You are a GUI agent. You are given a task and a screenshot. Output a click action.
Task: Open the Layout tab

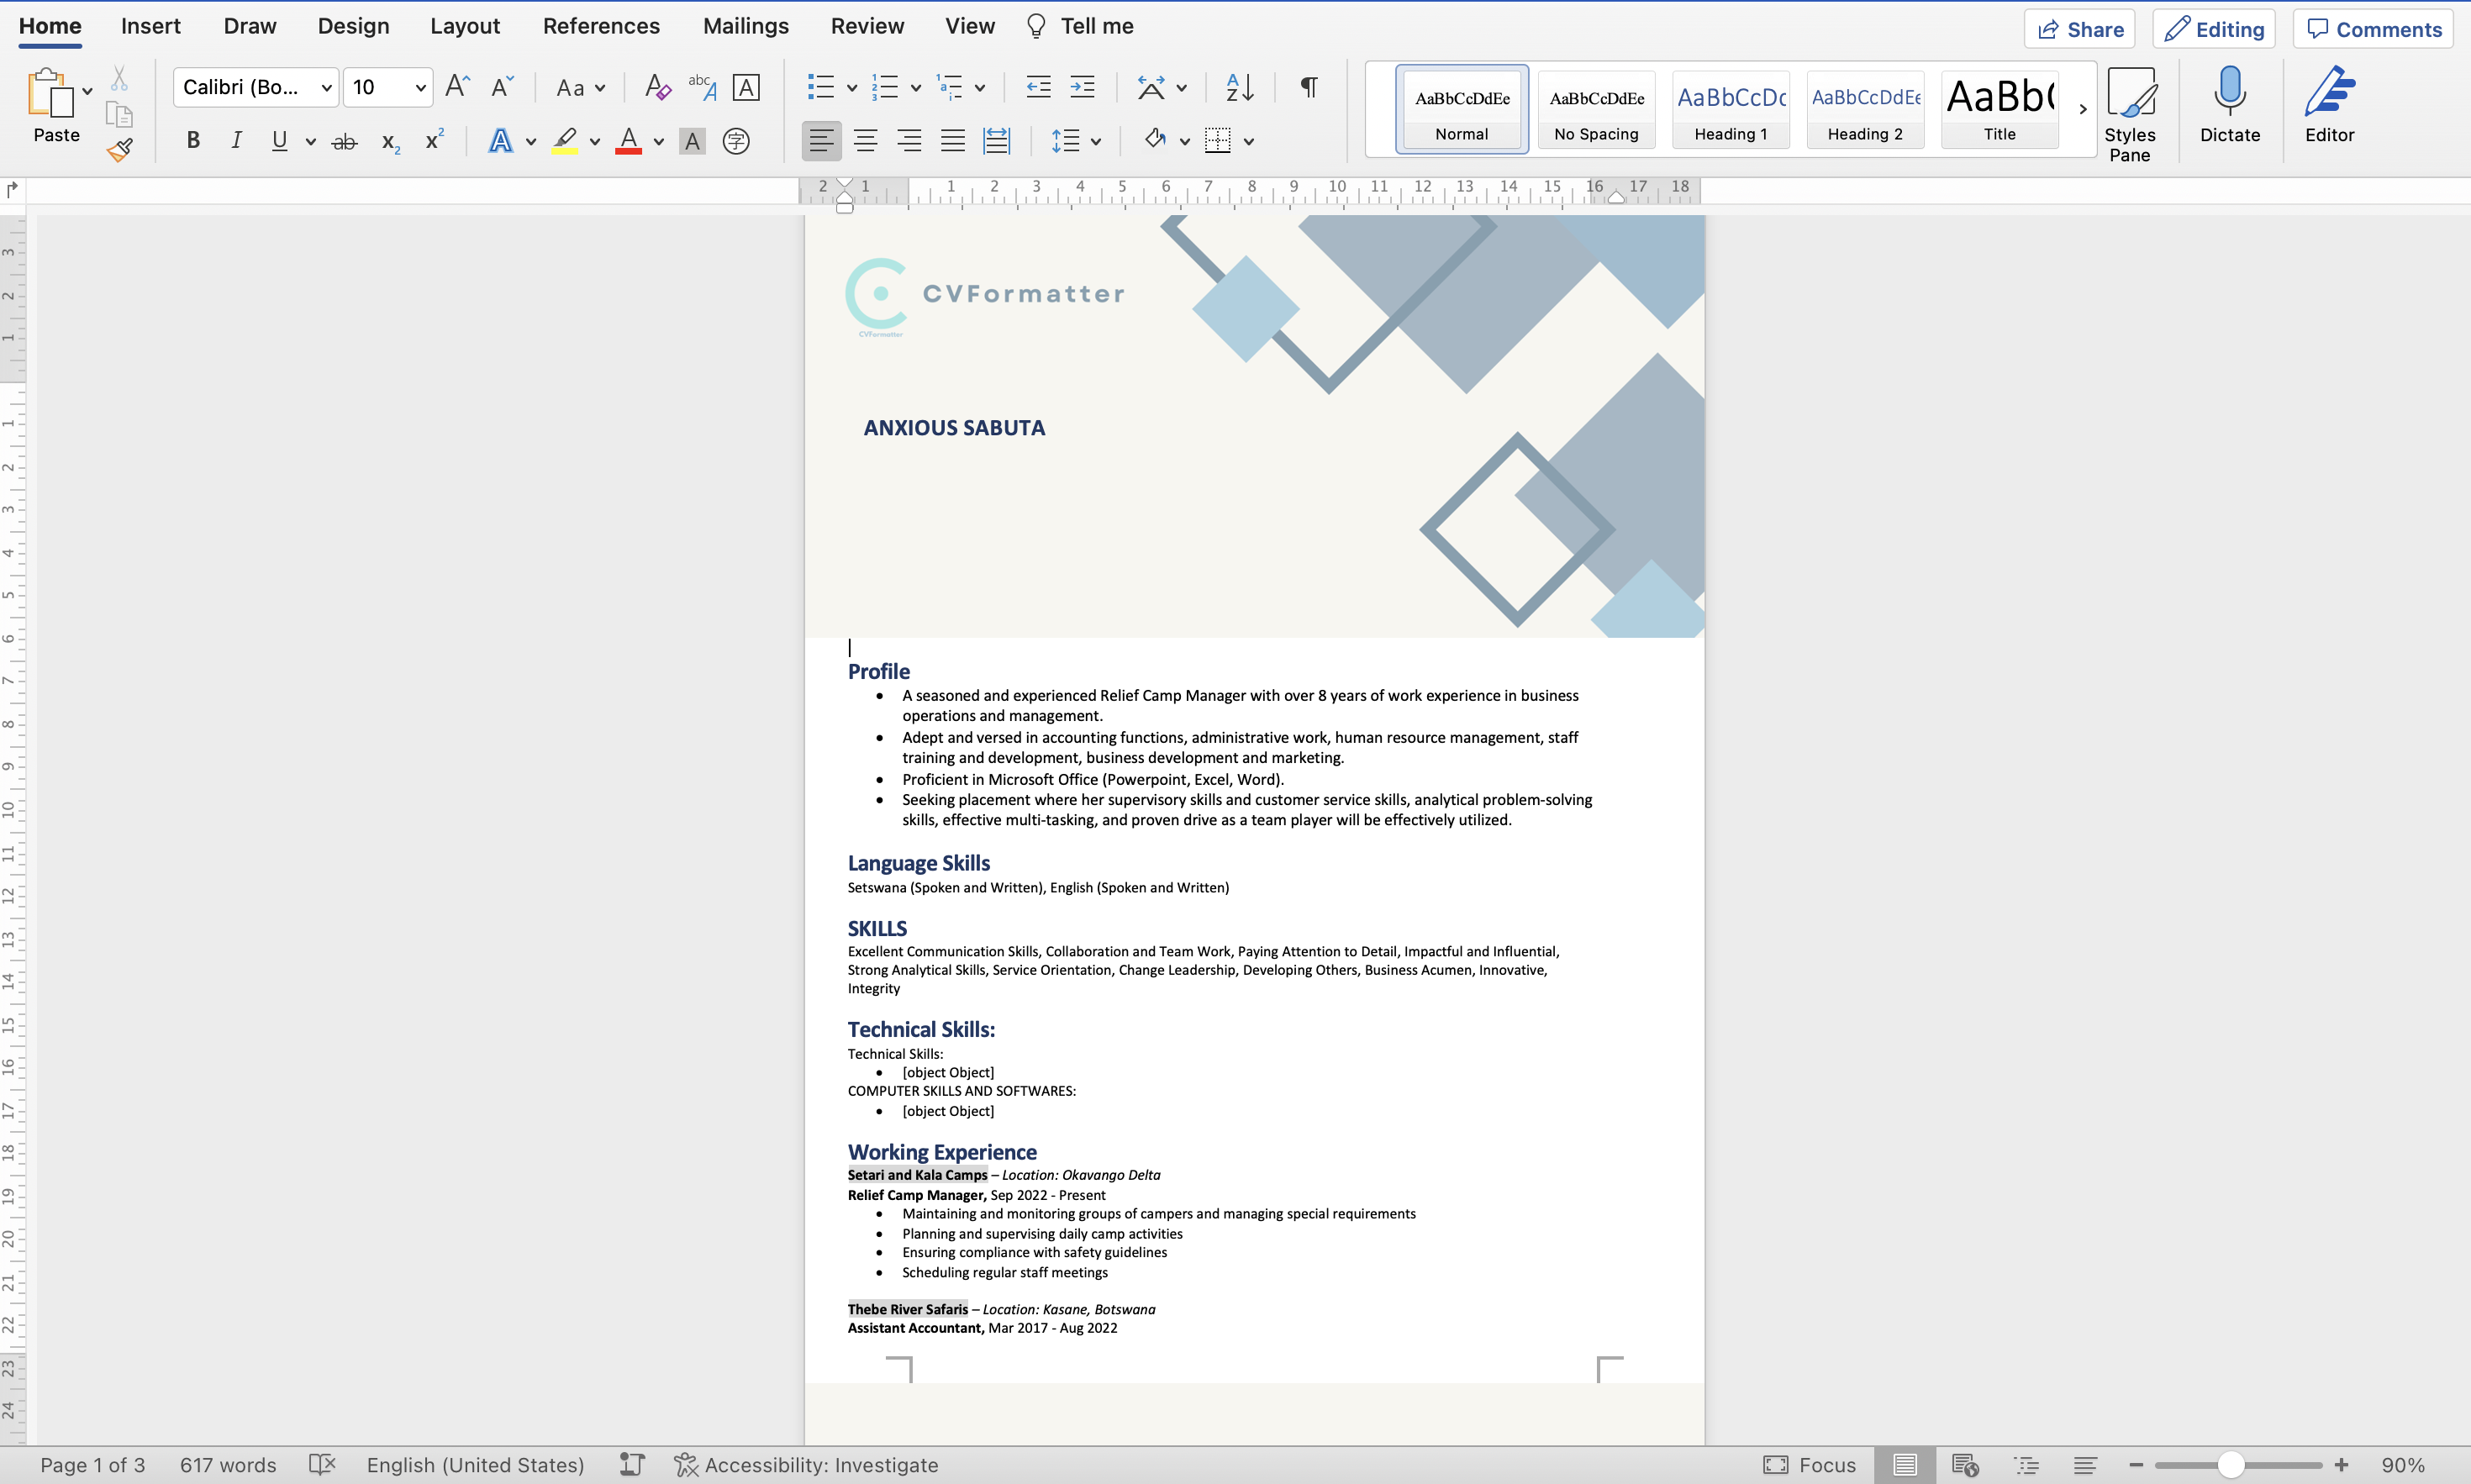pyautogui.click(x=465, y=26)
